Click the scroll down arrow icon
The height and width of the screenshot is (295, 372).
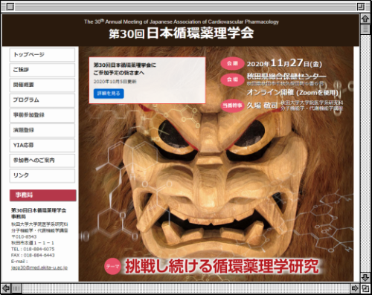(x=365, y=278)
